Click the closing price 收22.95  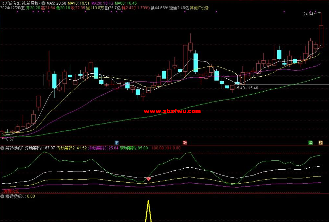click(78, 8)
